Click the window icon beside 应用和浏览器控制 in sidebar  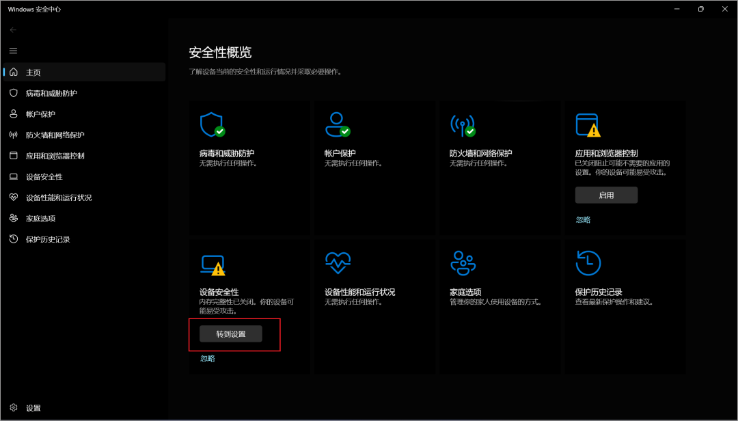tap(14, 155)
